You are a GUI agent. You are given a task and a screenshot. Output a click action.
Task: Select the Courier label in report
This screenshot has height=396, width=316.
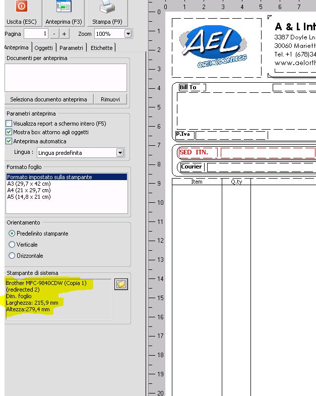coord(192,166)
